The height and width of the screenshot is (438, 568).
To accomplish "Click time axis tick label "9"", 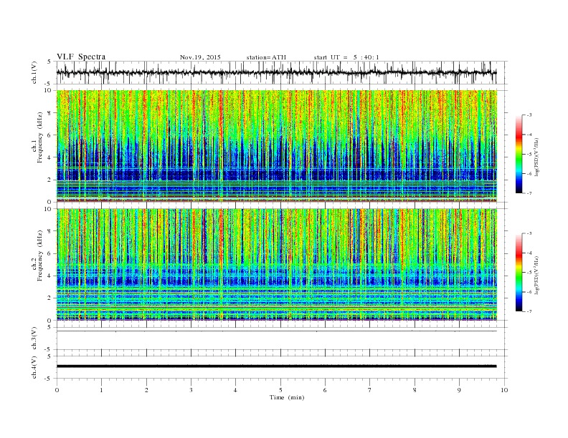I will (x=459, y=390).
